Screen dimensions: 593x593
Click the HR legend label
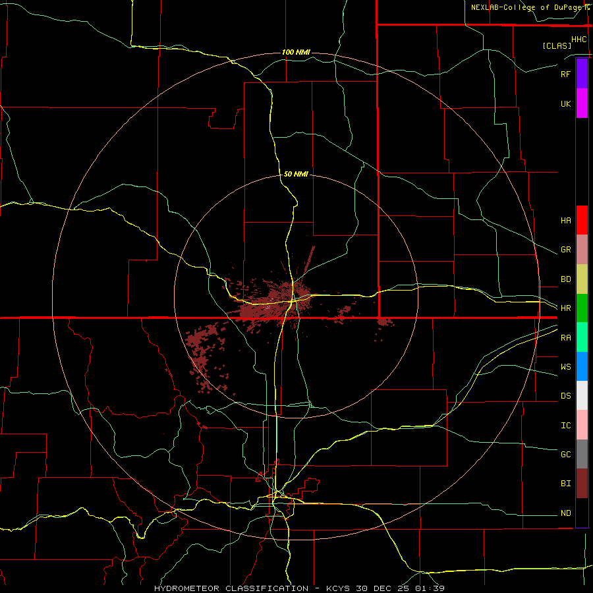(565, 308)
